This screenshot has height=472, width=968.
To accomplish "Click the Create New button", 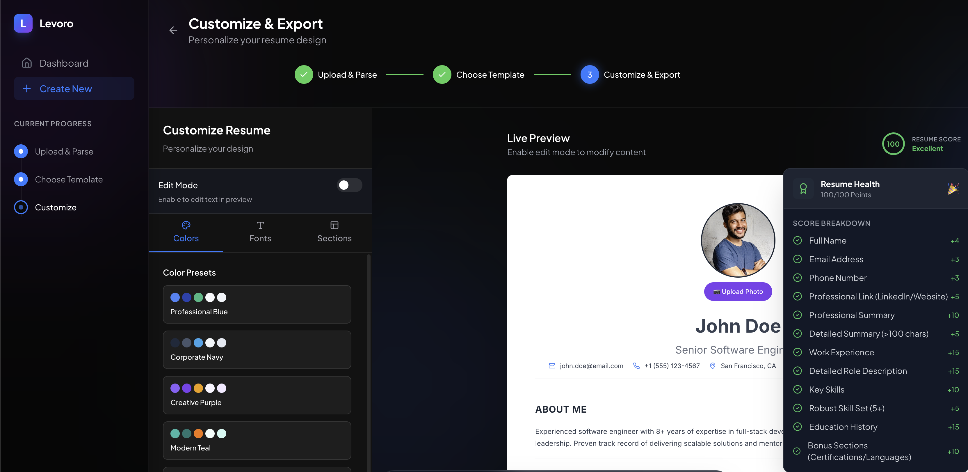I will [74, 89].
